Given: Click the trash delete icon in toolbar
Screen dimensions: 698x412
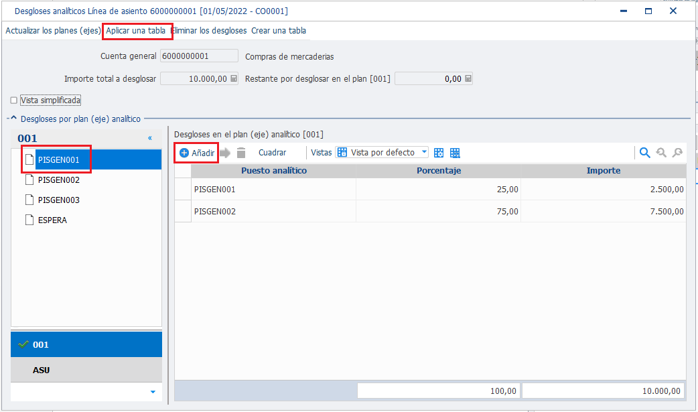Looking at the screenshot, I should tap(241, 153).
